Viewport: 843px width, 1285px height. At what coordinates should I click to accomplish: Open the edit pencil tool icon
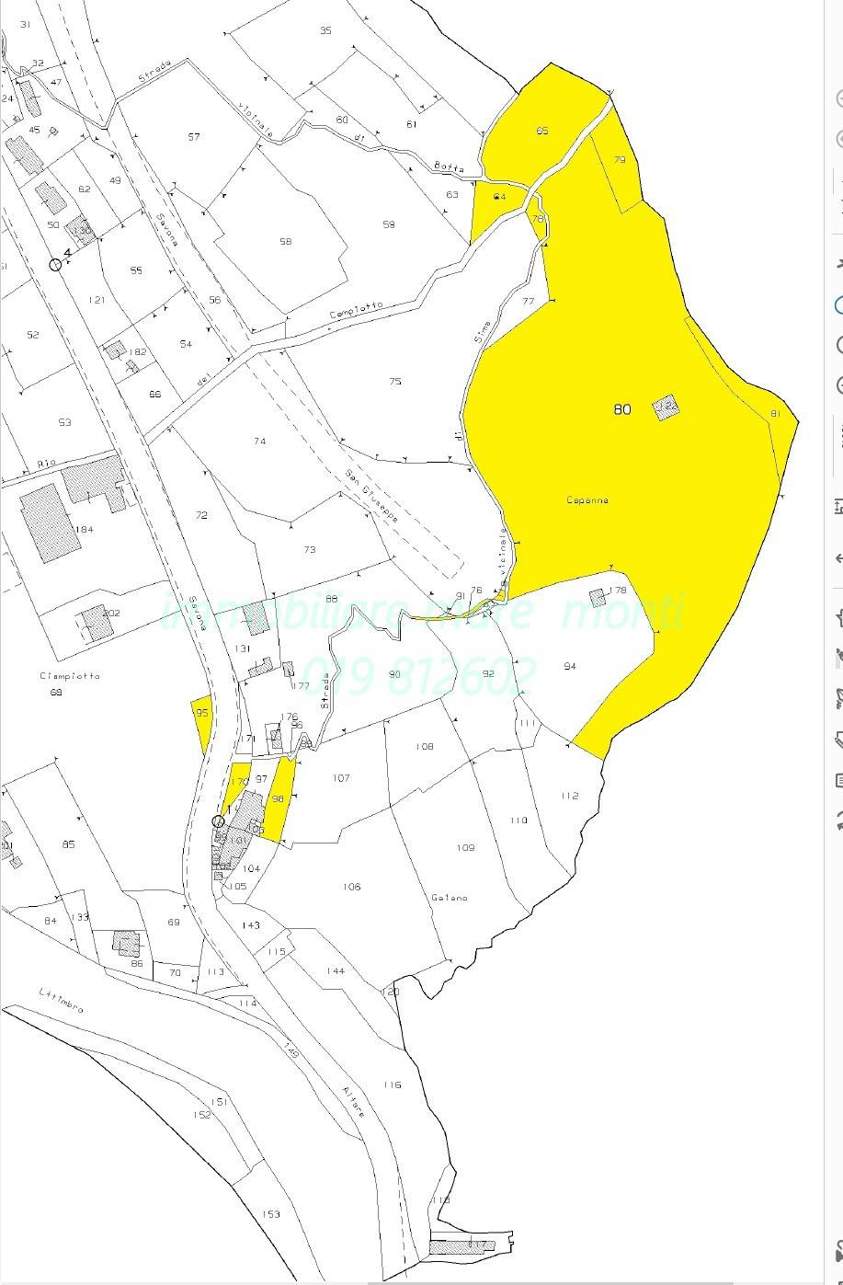click(x=838, y=740)
